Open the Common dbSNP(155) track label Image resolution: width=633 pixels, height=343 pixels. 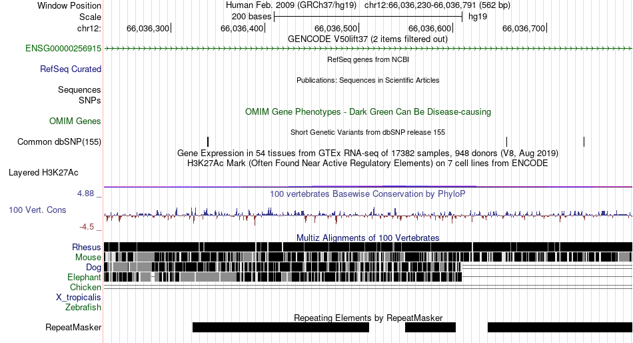point(59,142)
